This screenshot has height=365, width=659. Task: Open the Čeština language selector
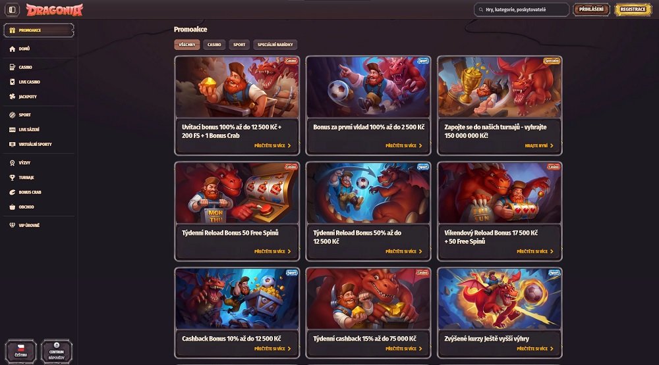pyautogui.click(x=20, y=351)
